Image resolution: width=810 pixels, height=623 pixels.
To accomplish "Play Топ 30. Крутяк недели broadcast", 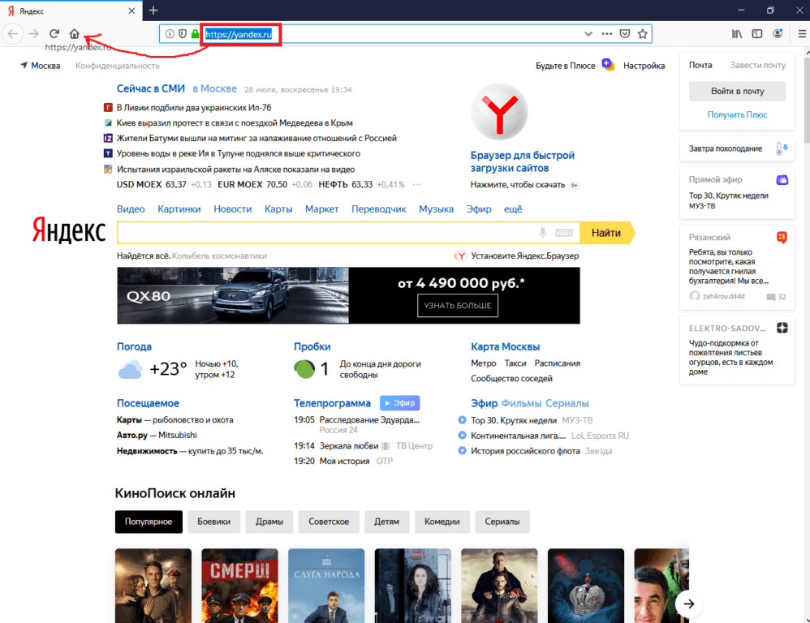I will pyautogui.click(x=463, y=420).
